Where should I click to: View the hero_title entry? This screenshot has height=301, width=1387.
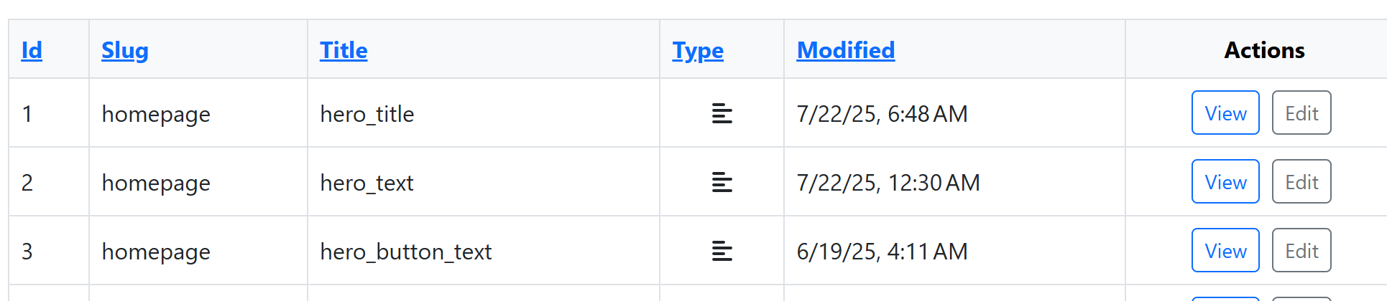point(1225,113)
